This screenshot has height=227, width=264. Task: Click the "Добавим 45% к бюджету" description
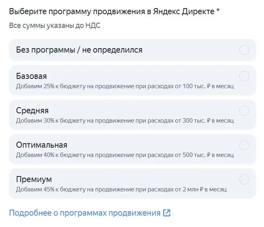(121, 189)
